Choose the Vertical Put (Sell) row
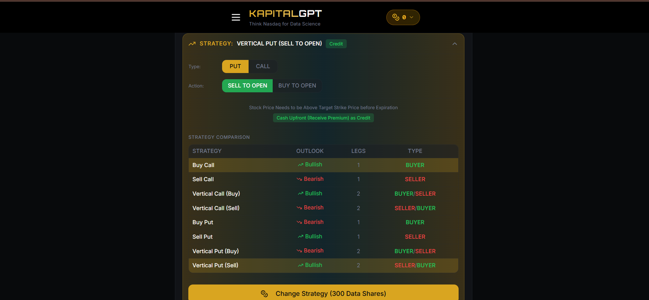Image resolution: width=649 pixels, height=300 pixels. 323,266
